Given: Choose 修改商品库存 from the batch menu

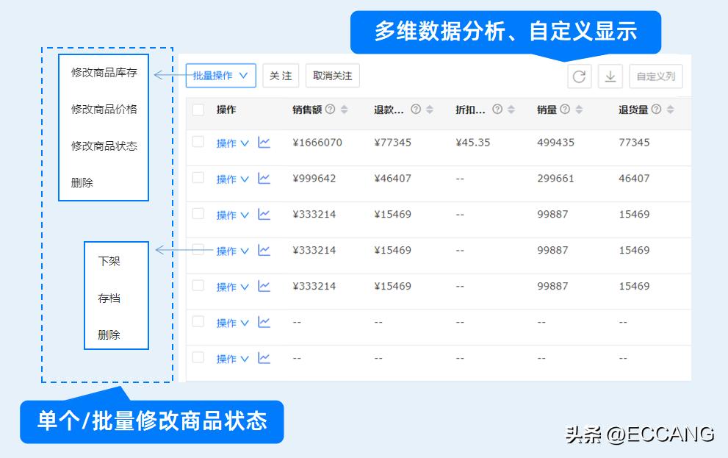Looking at the screenshot, I should coord(104,73).
